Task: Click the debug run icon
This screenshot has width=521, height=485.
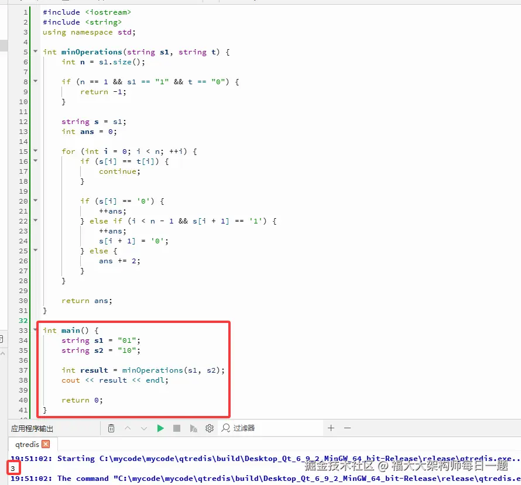Action: coord(193,428)
